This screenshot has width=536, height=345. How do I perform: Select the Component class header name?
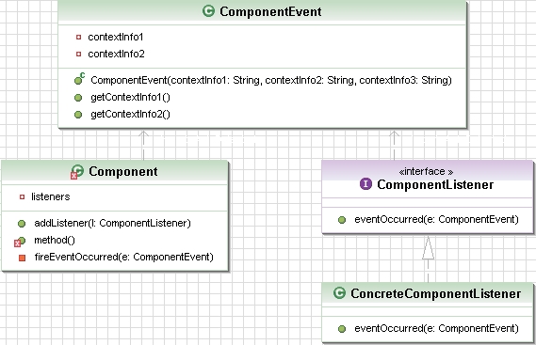point(123,172)
